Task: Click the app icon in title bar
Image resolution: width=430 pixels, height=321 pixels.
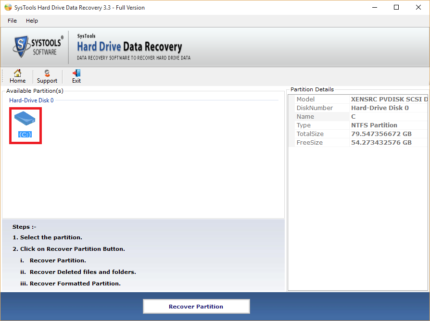Action: pos(8,7)
